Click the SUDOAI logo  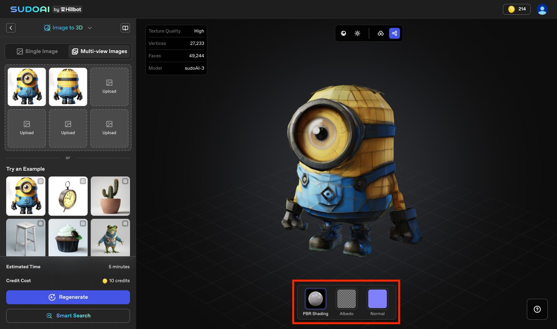coord(30,9)
